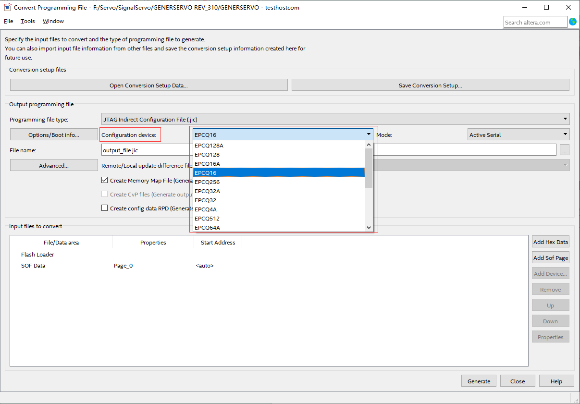Image resolution: width=580 pixels, height=404 pixels.
Task: Click the device list scrollbar thumb
Action: [x=369, y=168]
